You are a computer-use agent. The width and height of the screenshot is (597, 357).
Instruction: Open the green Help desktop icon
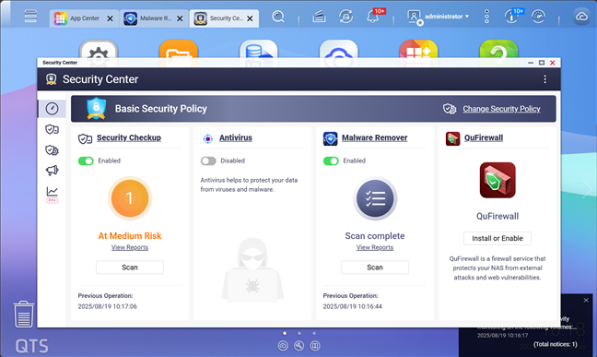[498, 50]
